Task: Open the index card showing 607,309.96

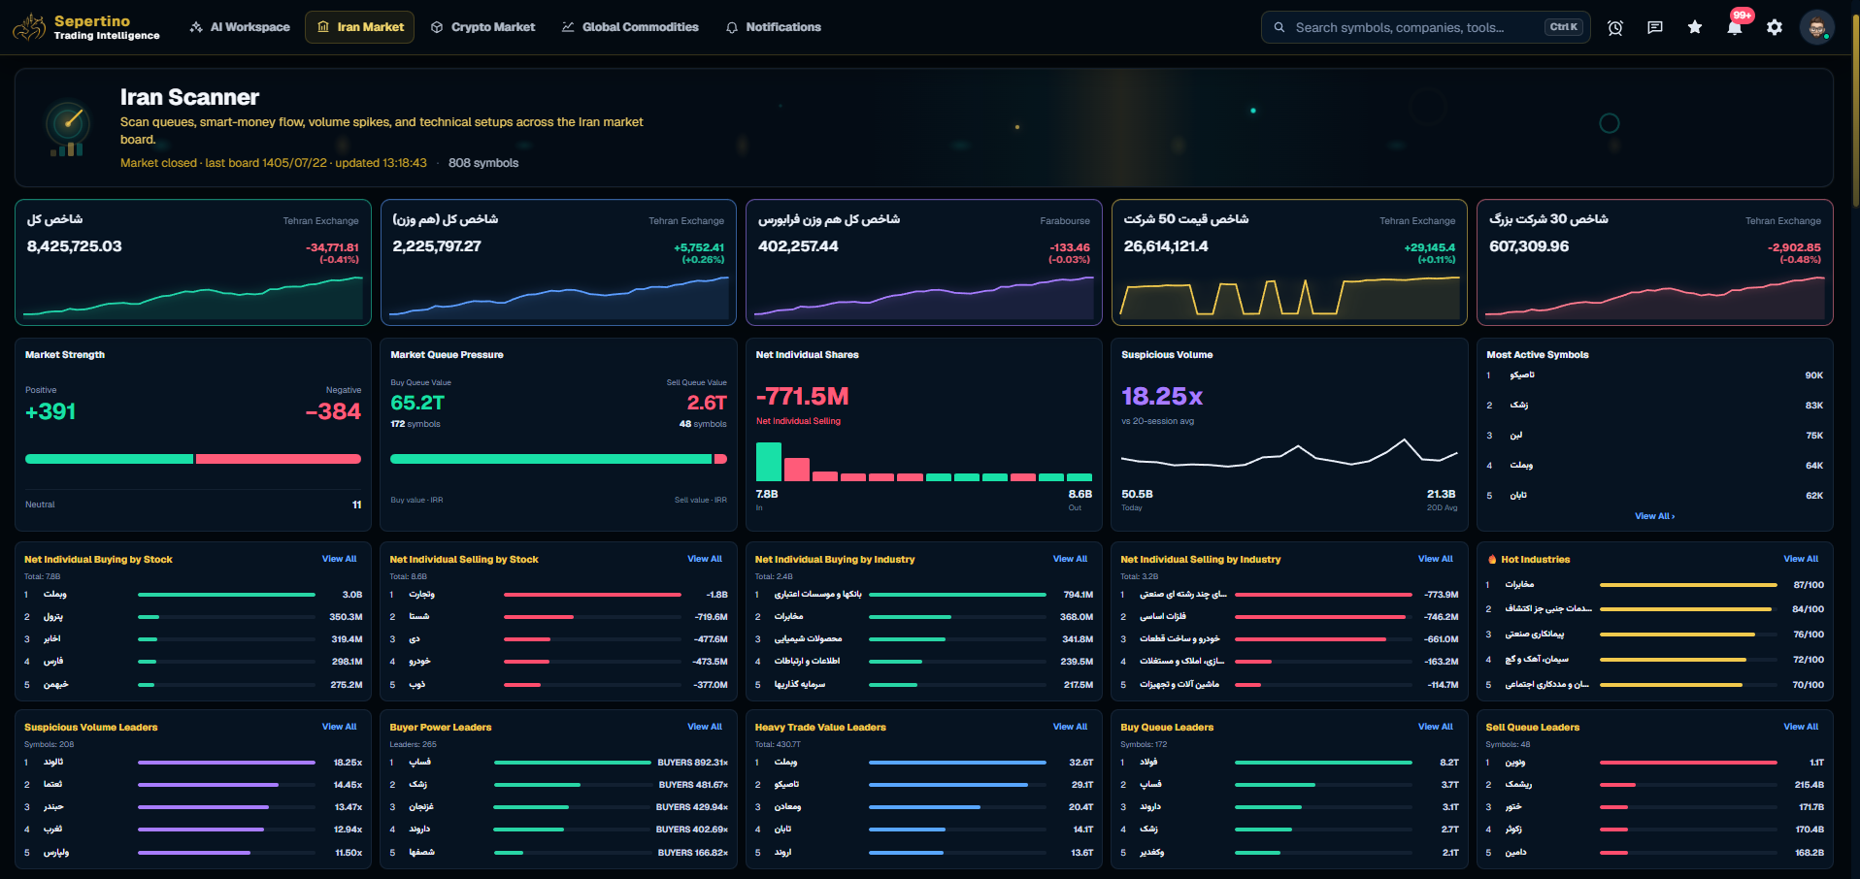Action: point(1655,262)
